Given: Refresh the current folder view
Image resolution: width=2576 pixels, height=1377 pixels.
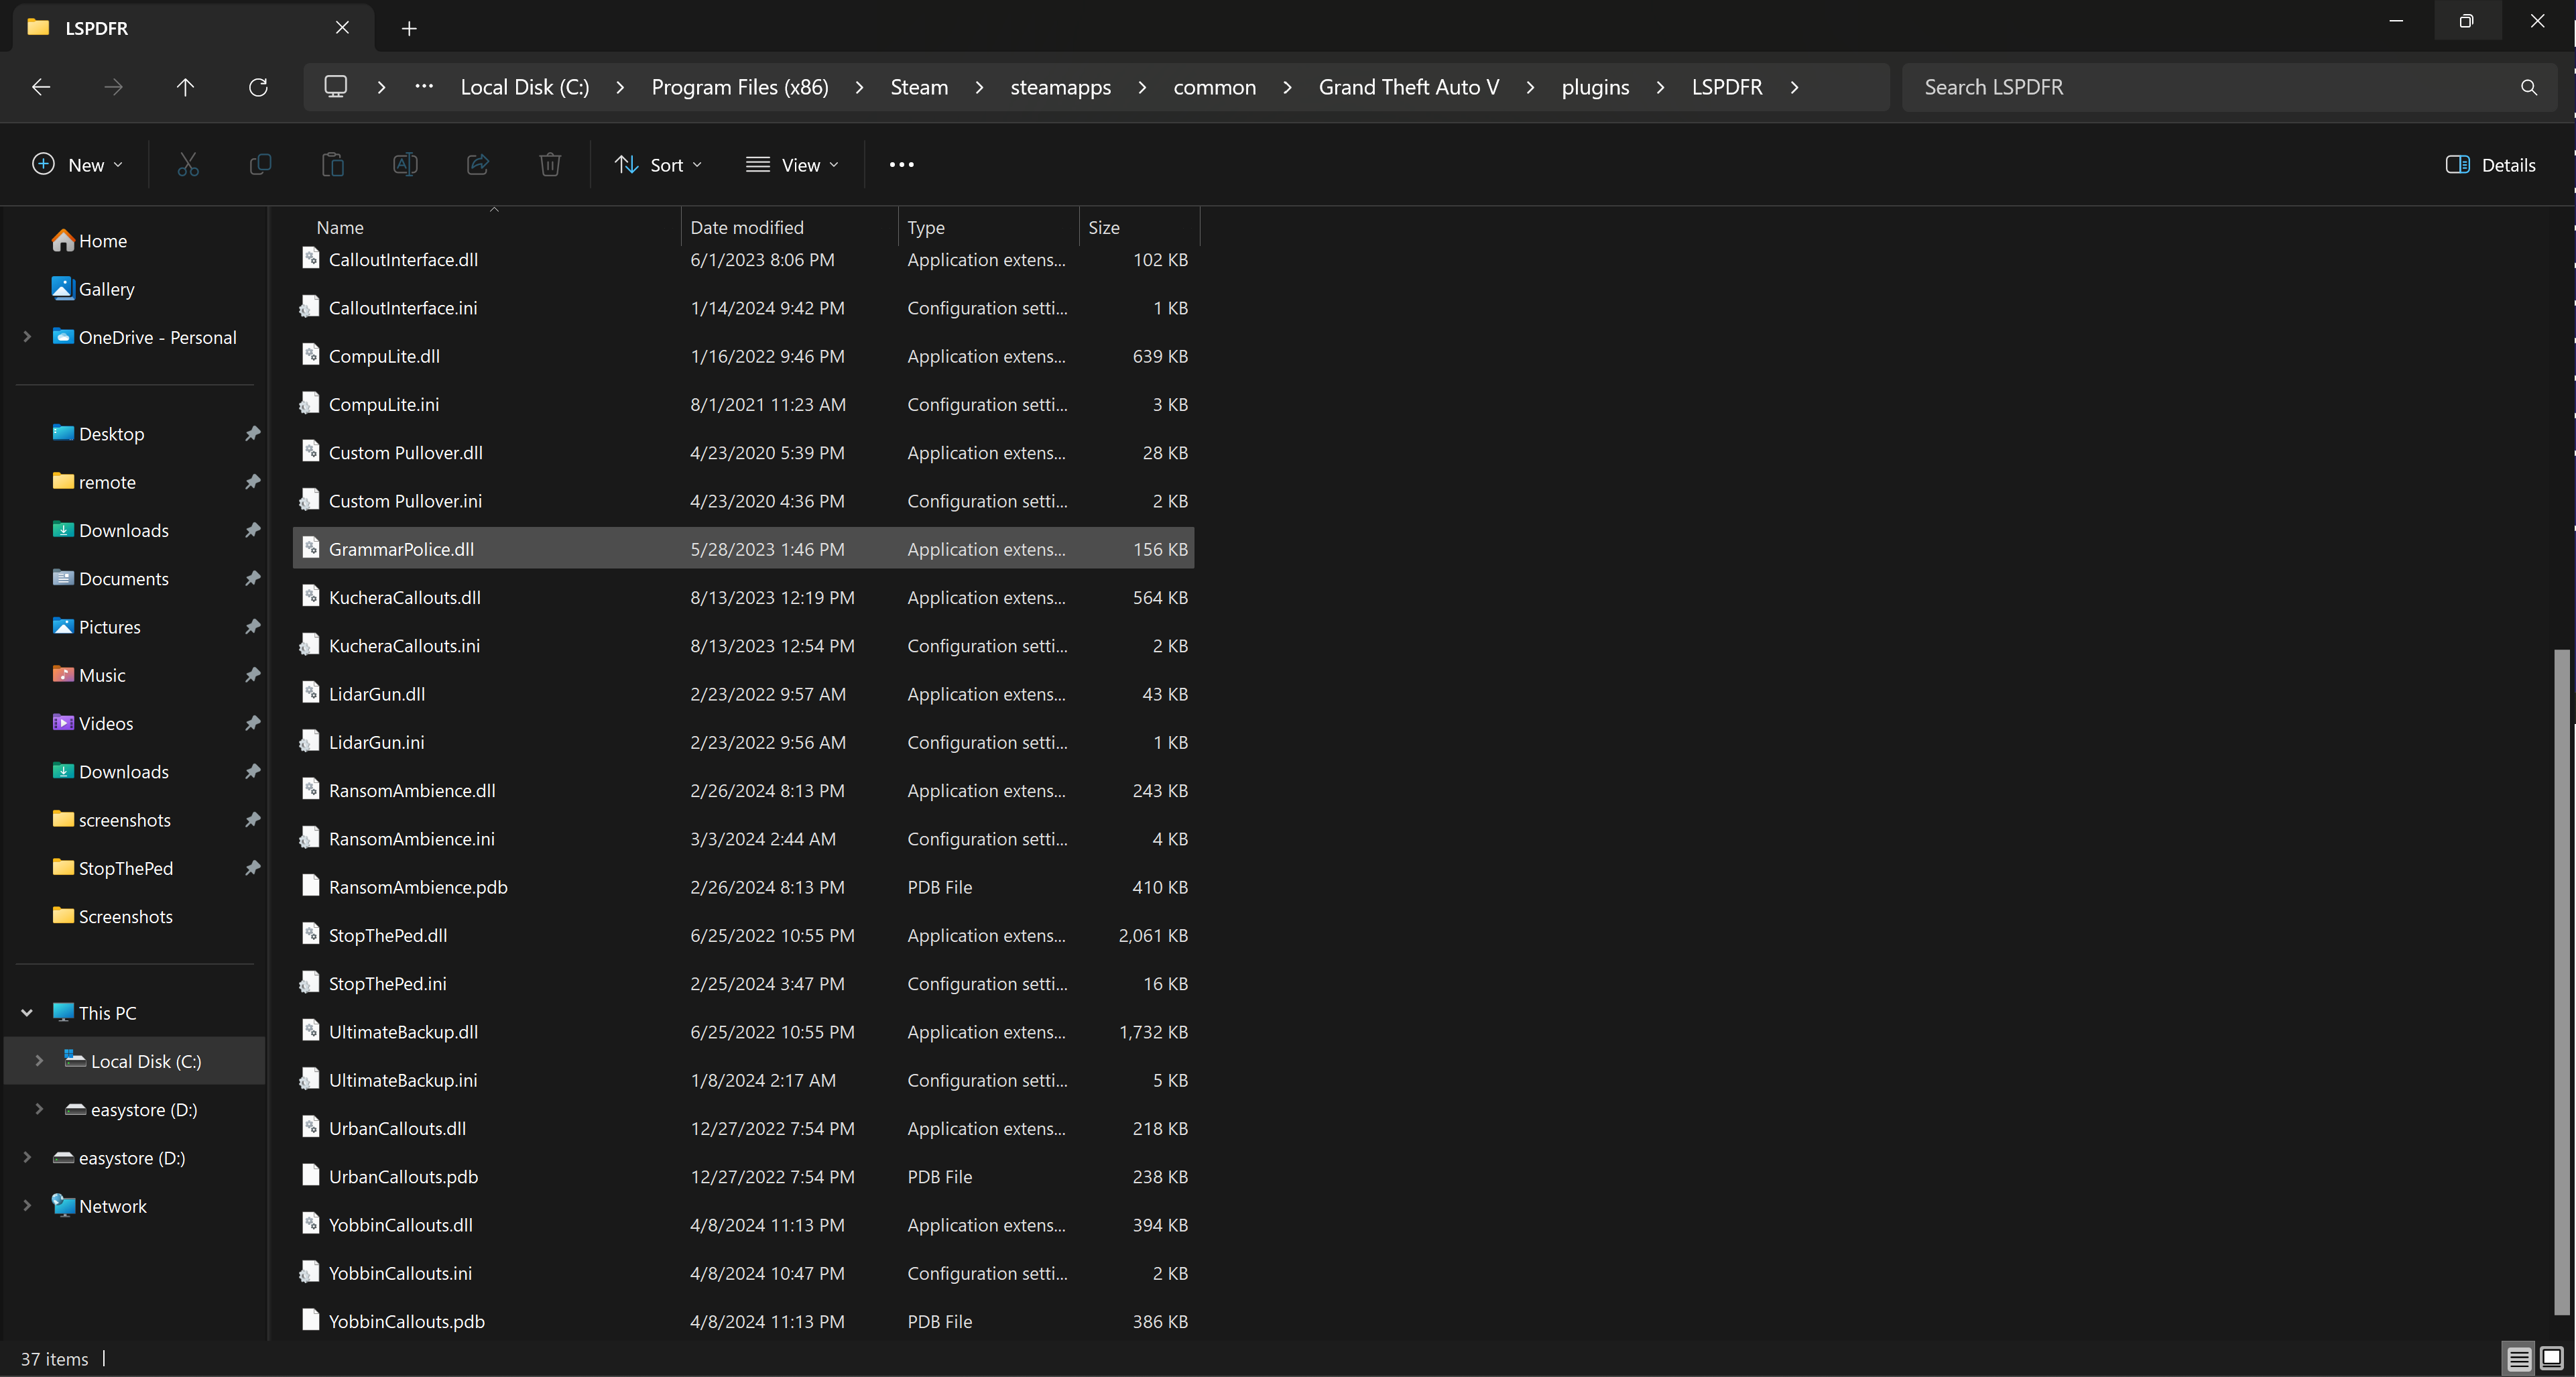Looking at the screenshot, I should (x=258, y=87).
